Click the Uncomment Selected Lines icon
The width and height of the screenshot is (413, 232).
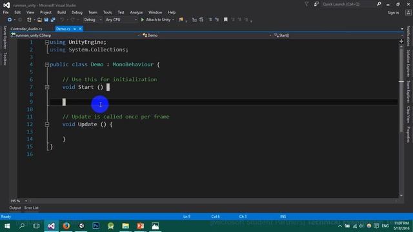217,20
